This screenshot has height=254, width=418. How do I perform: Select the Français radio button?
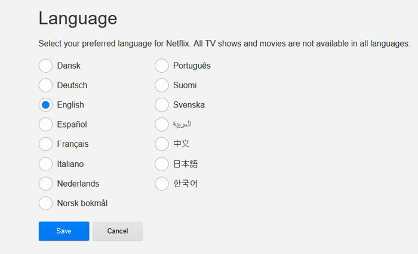45,144
